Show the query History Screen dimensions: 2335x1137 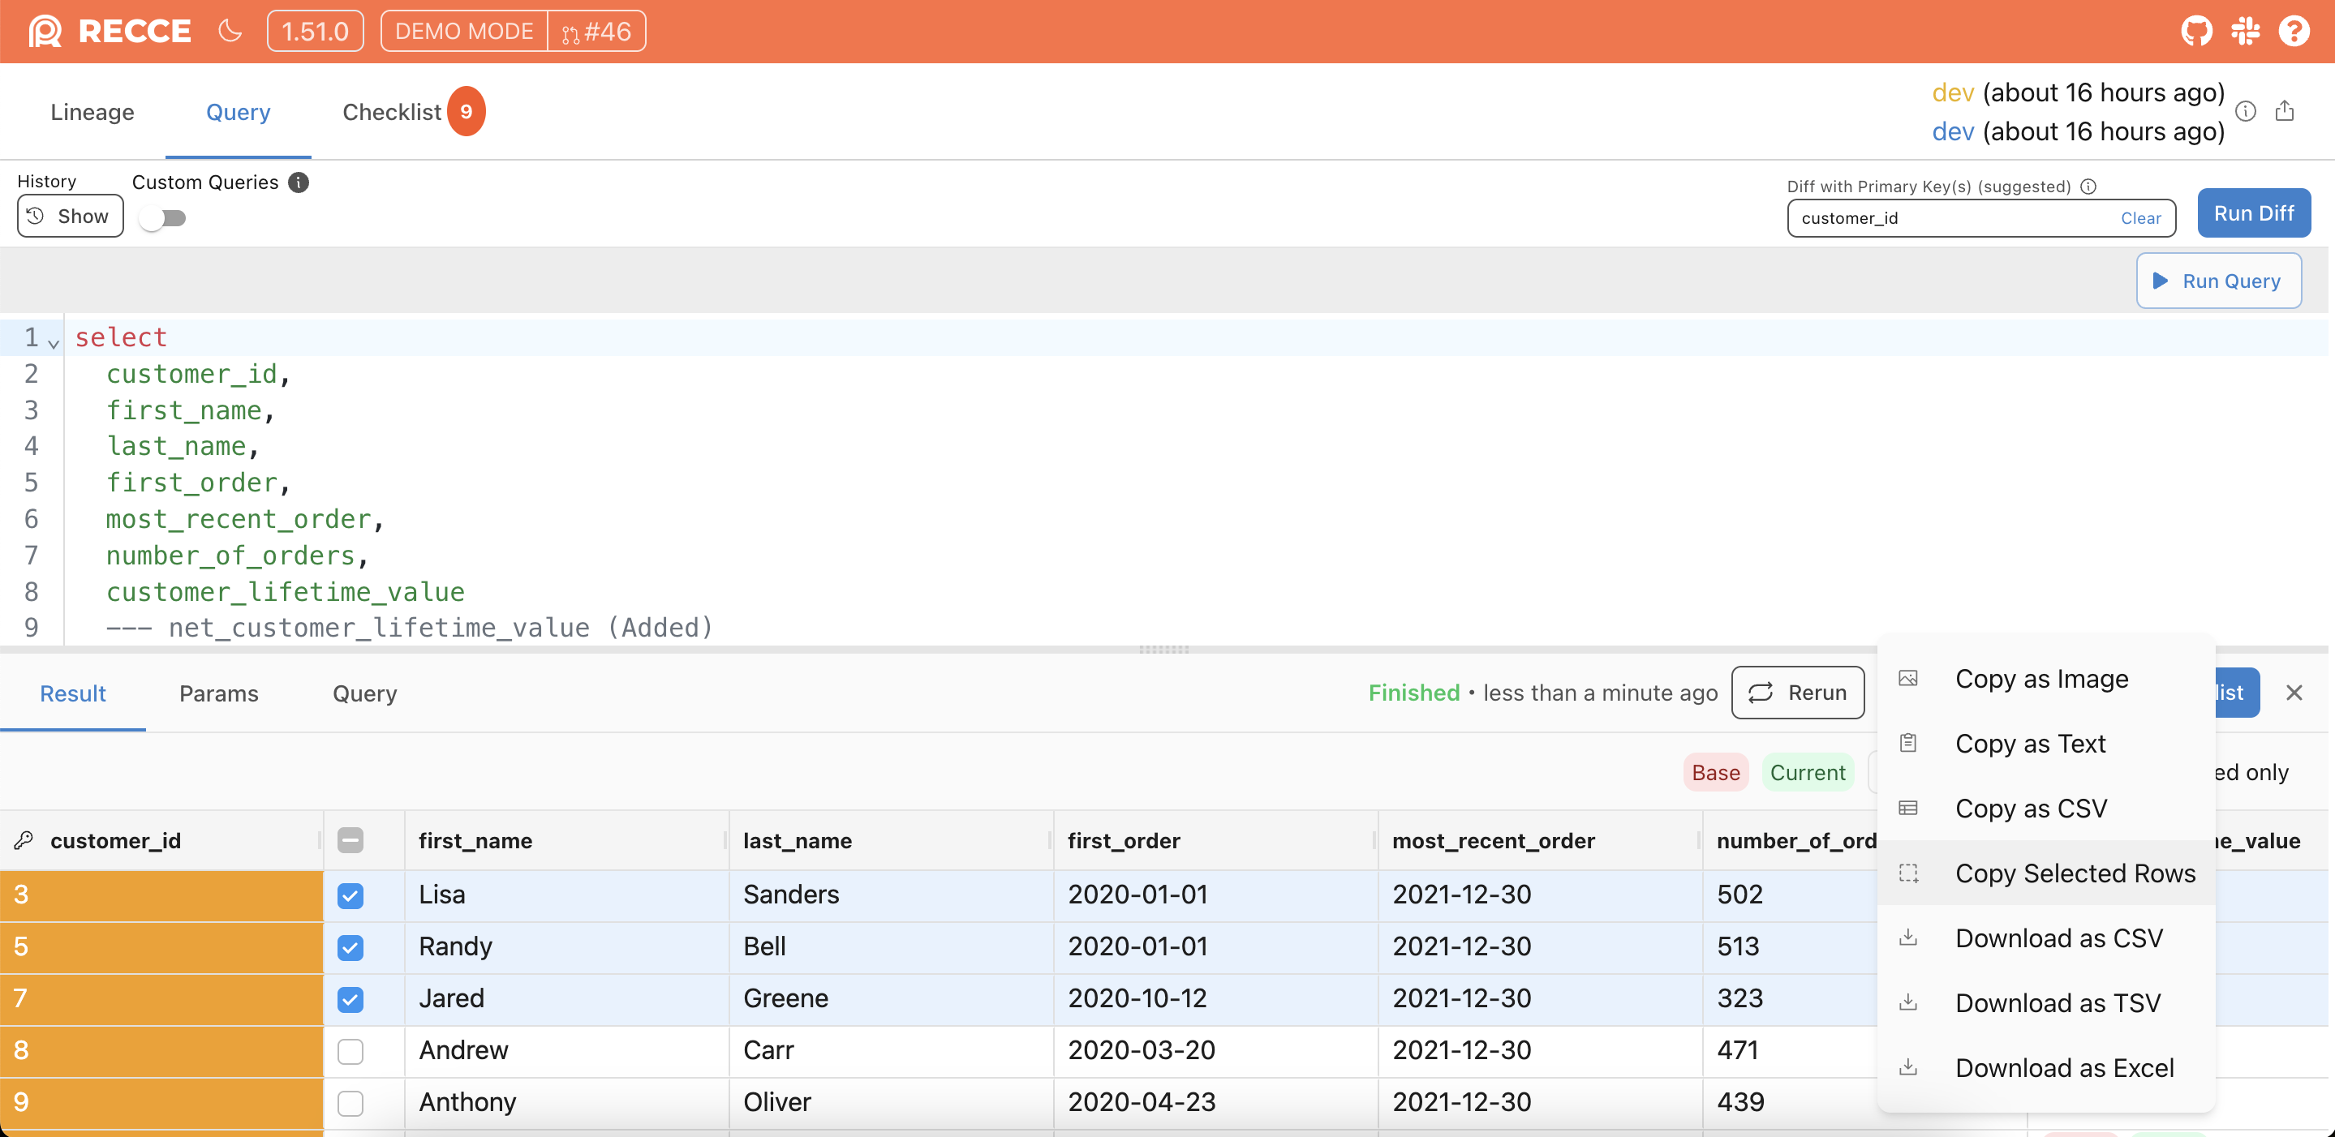[70, 216]
